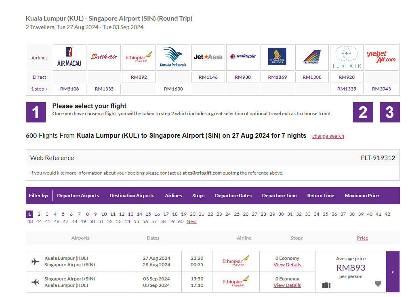View Details for return 15:50 flight
The width and height of the screenshot is (410, 297).
[287, 285]
